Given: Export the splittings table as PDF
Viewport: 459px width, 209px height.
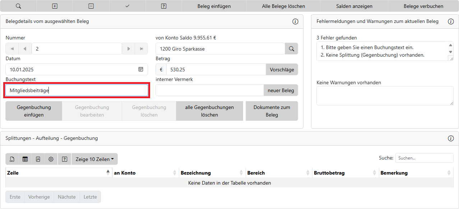Looking at the screenshot, I should click(x=38, y=159).
